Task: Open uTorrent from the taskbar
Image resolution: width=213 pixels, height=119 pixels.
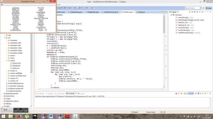Action: click(27, 116)
